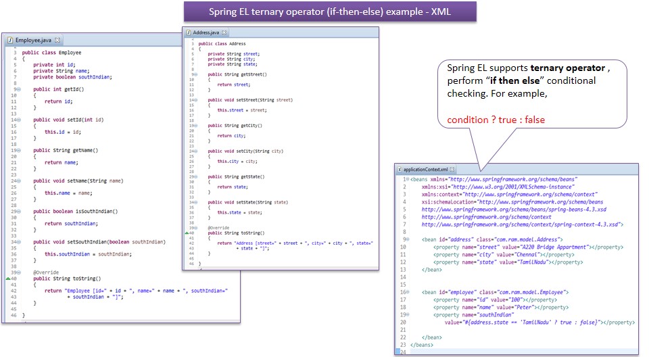This screenshot has height=357, width=649.
Task: Collapse the address bean element fold
Action: point(408,239)
